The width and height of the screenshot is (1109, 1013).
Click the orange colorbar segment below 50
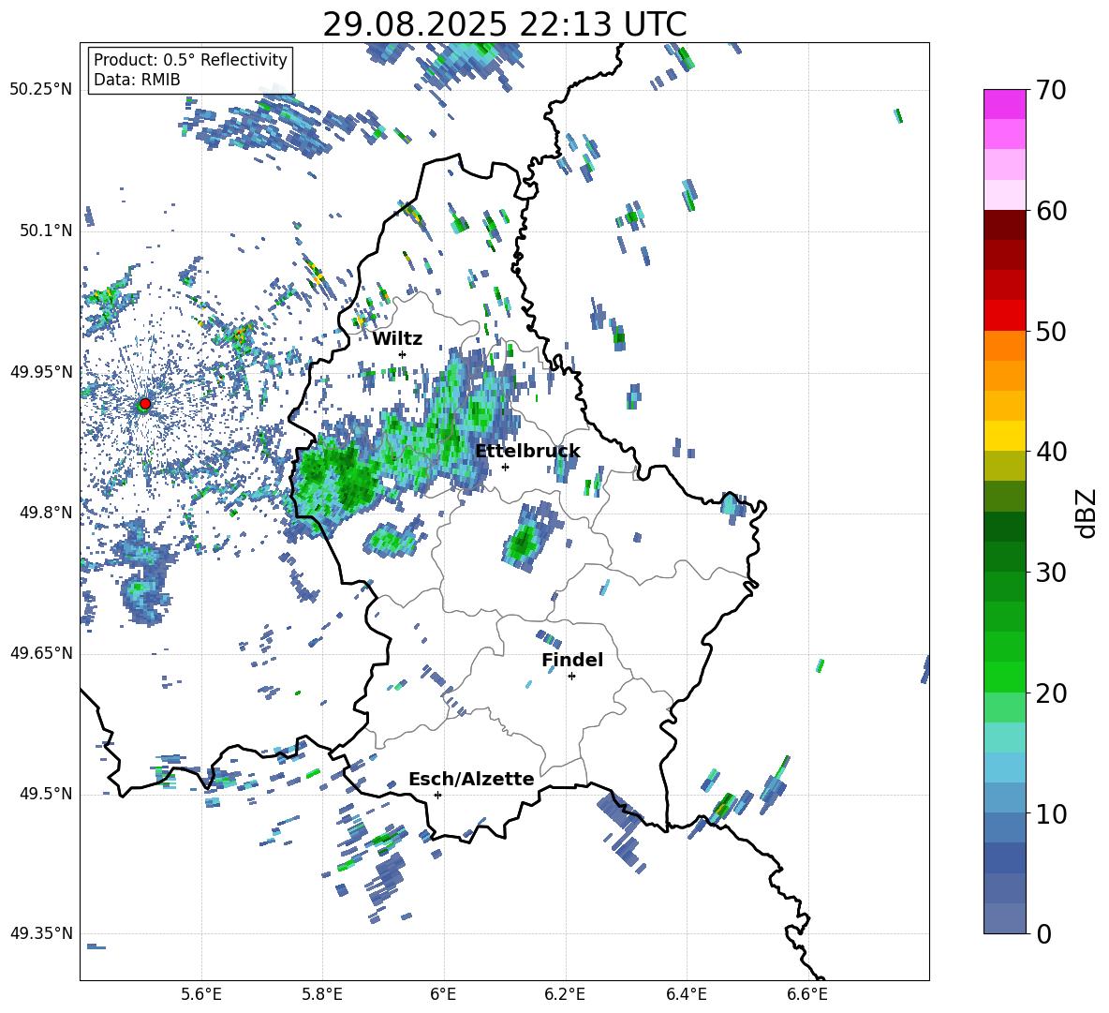coord(1004,345)
